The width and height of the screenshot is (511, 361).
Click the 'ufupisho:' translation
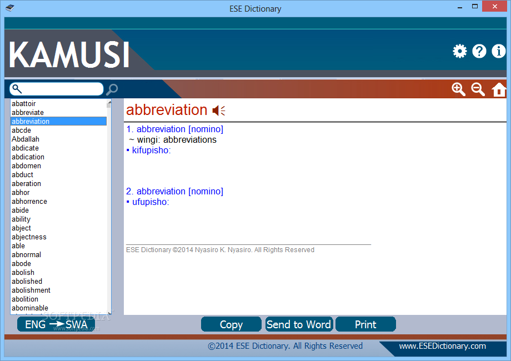[x=151, y=202]
